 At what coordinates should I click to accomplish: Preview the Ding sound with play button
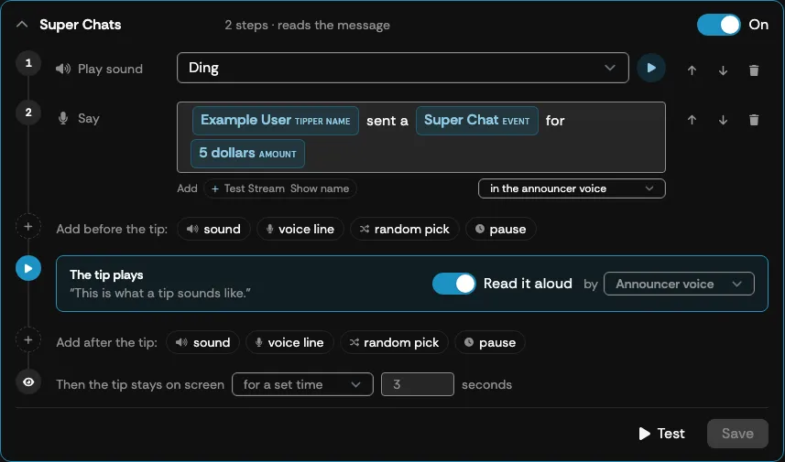click(651, 68)
